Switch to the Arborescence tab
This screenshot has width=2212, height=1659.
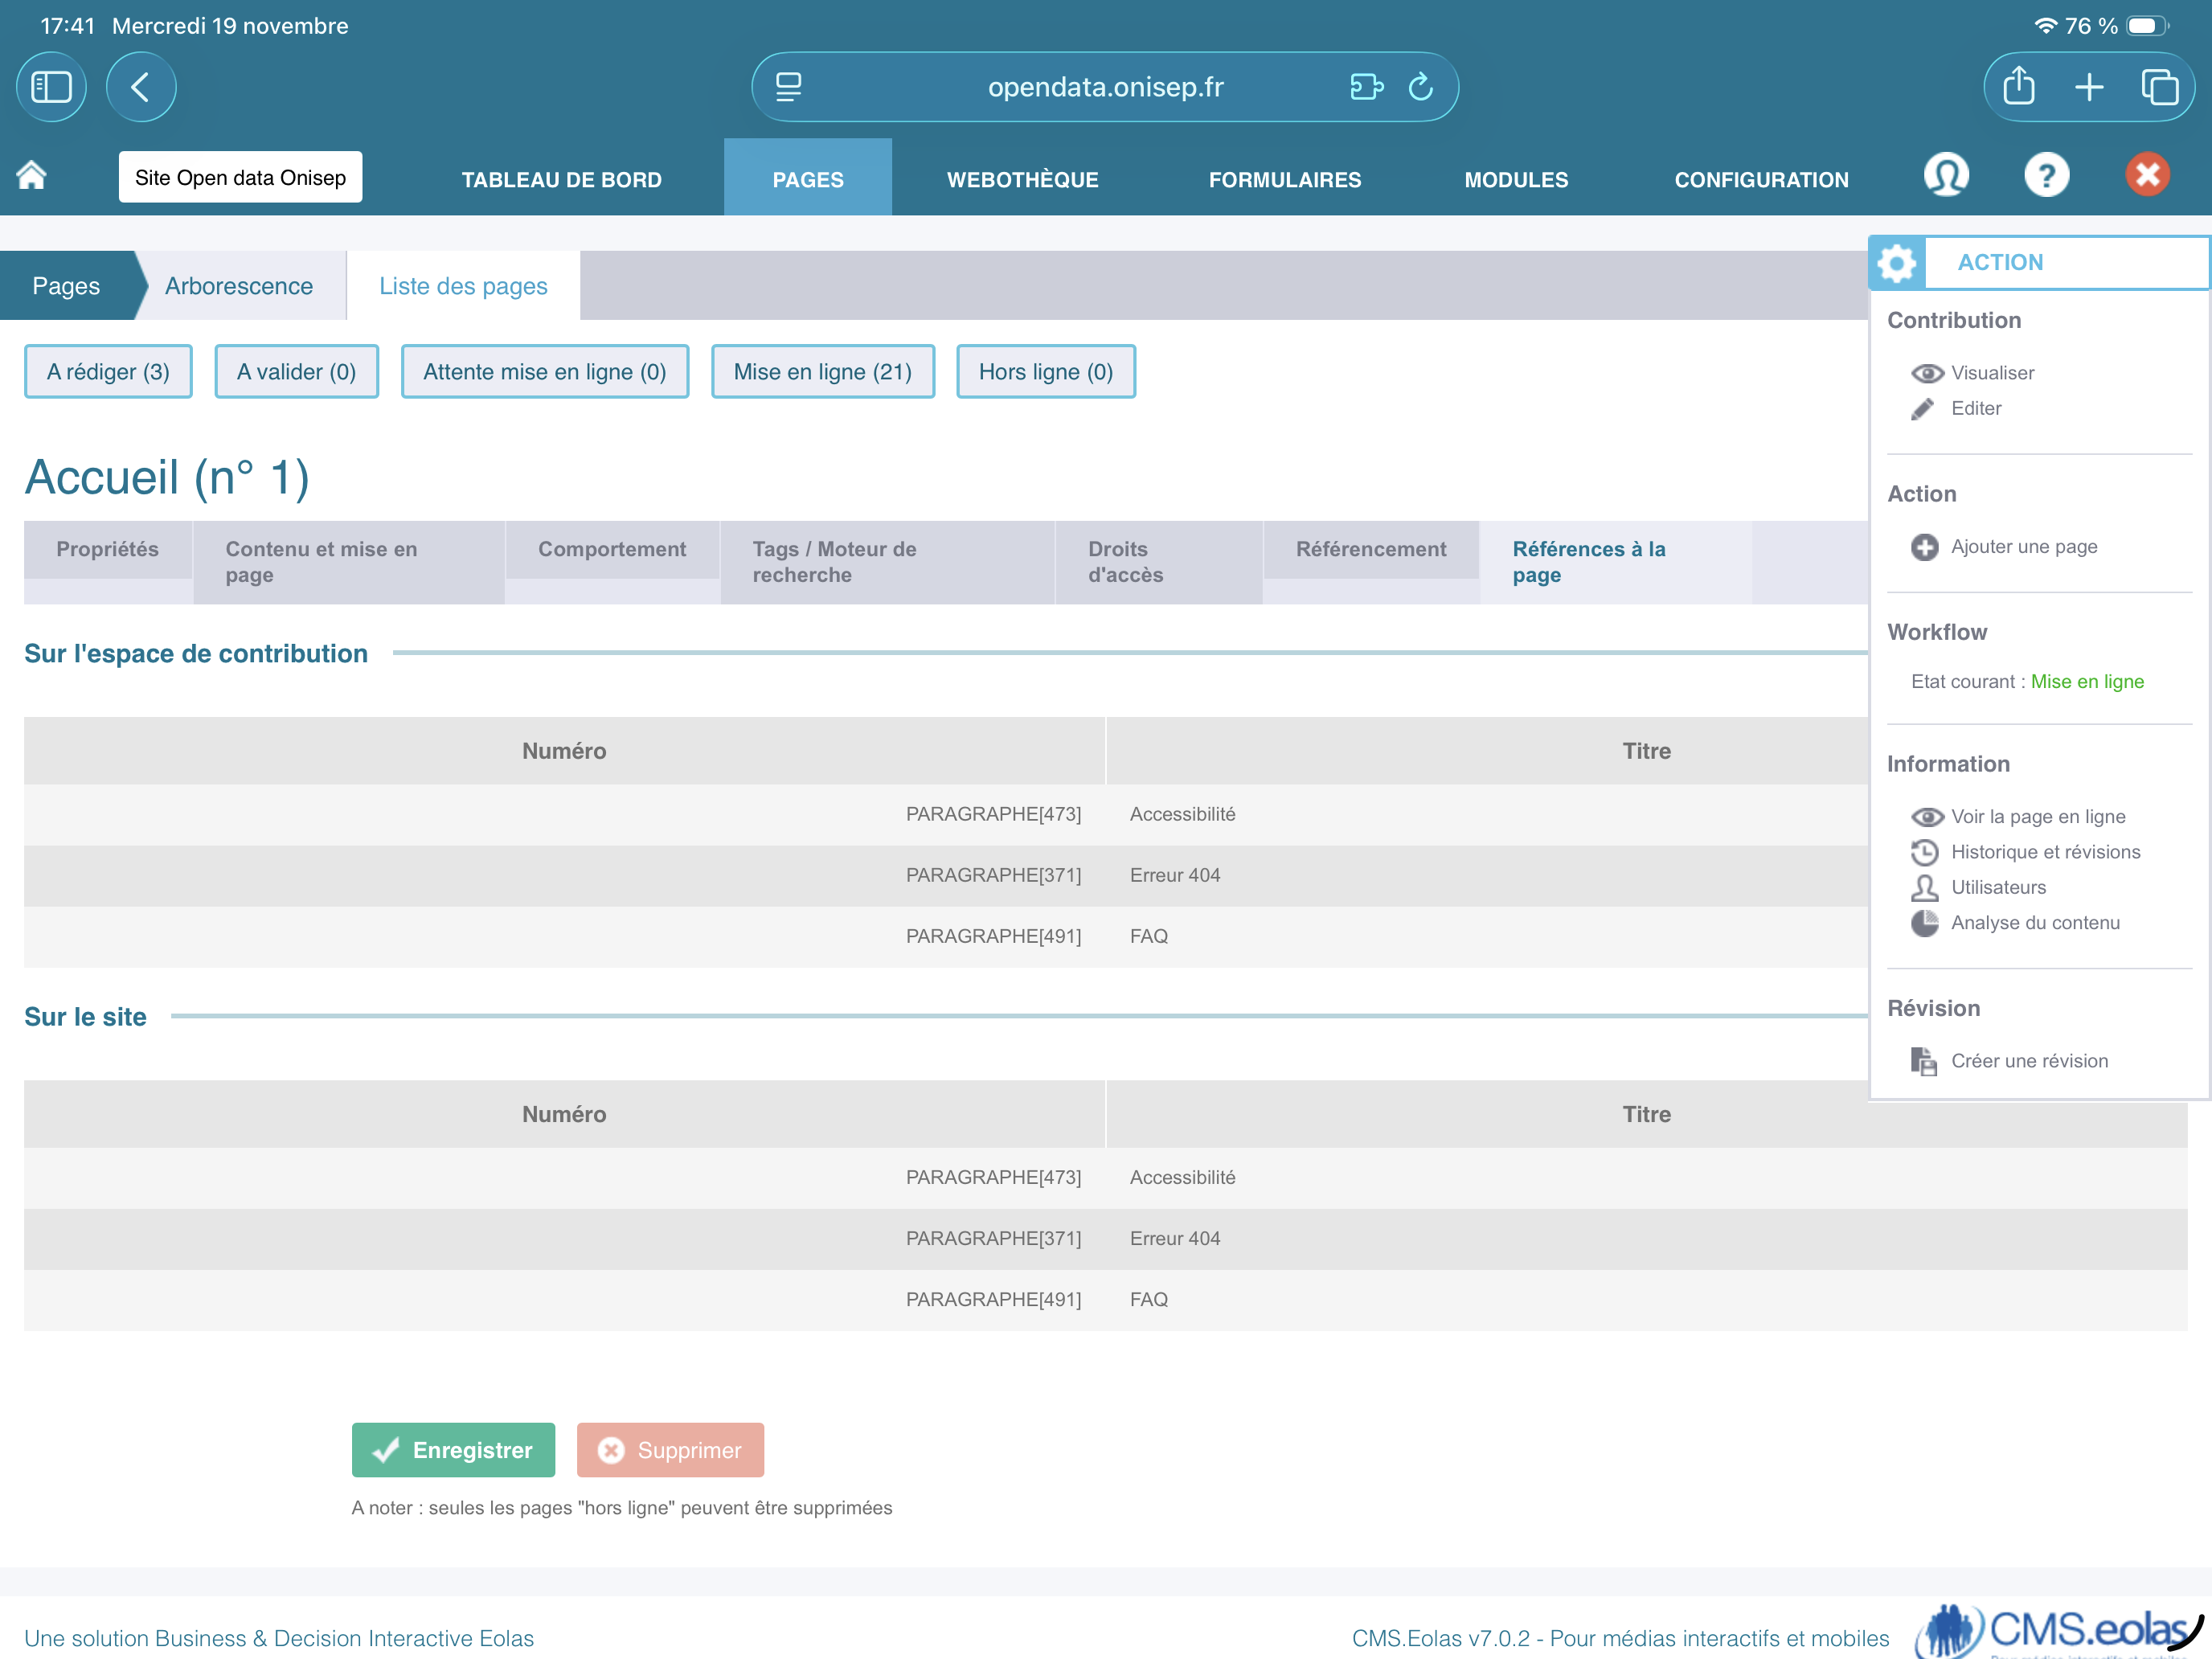(239, 286)
